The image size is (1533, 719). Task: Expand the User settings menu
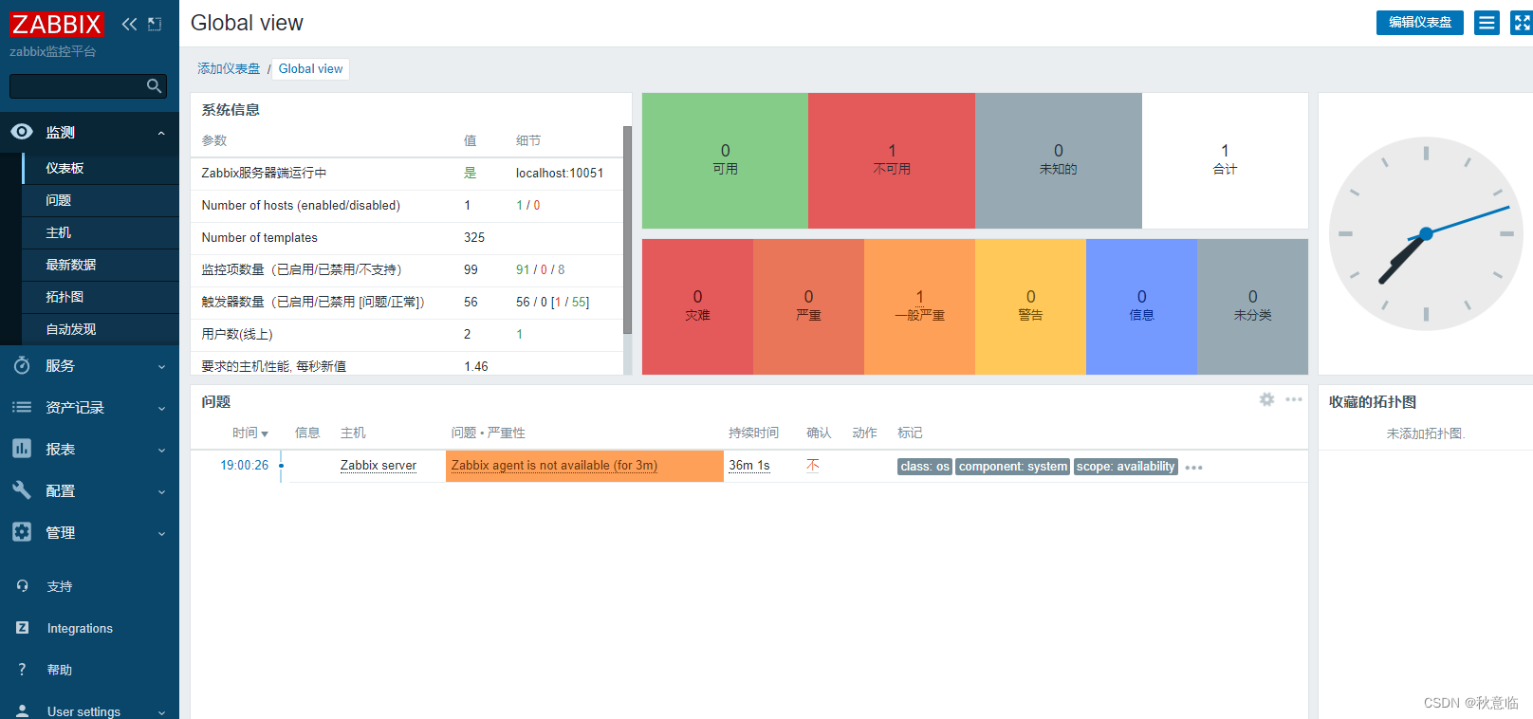click(161, 712)
